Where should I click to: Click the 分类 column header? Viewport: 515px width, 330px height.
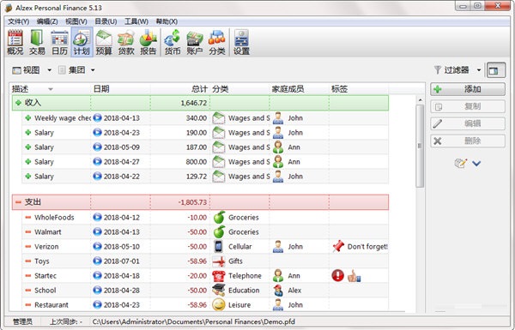pos(239,89)
